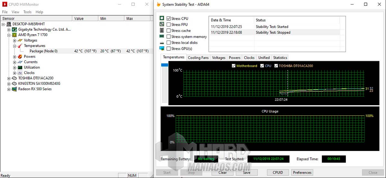Select the DESKTOP-M65RHHT computer icon
Image resolution: width=386 pixels, height=178 pixels.
(9, 24)
